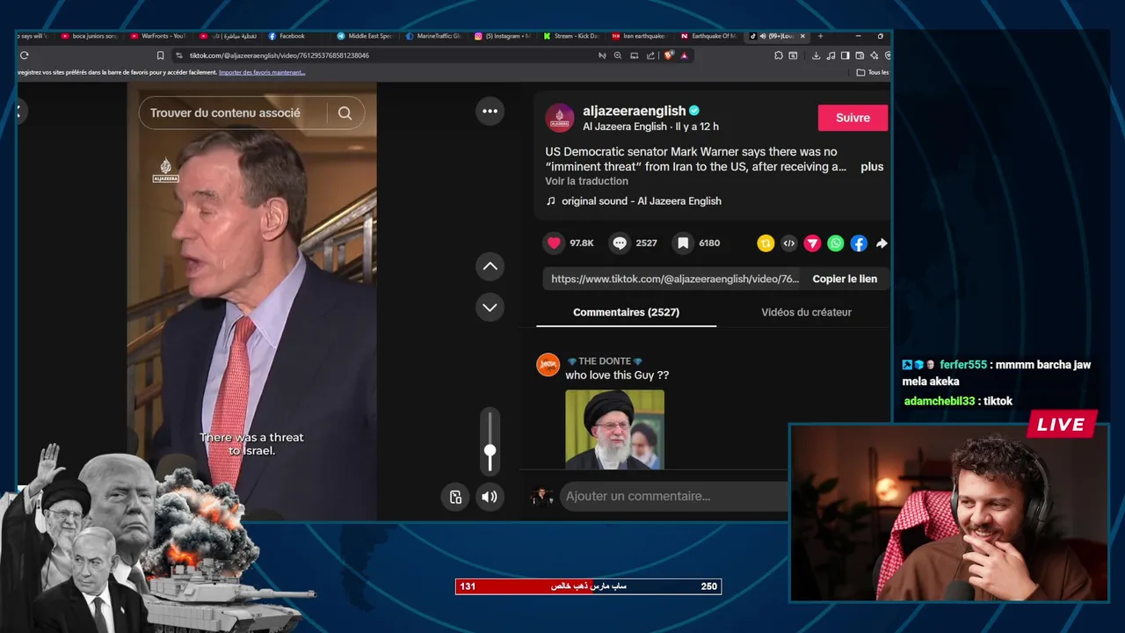1125x633 pixels.
Task: Reload the TikTok page in the browser
Action: 24,55
